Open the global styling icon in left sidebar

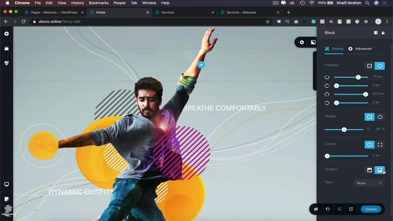[x=7, y=63]
